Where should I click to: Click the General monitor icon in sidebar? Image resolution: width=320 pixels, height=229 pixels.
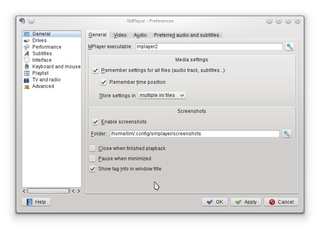tap(27, 34)
